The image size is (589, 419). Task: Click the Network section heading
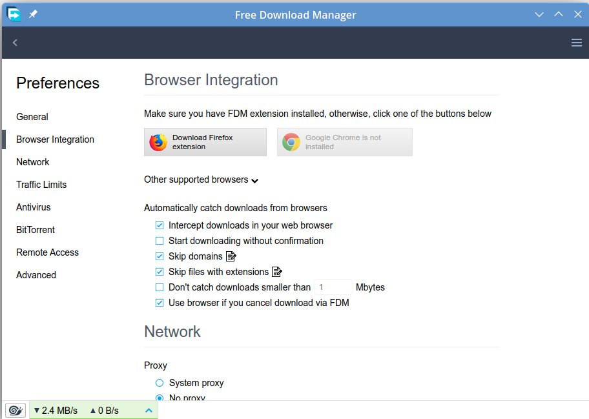[172, 332]
